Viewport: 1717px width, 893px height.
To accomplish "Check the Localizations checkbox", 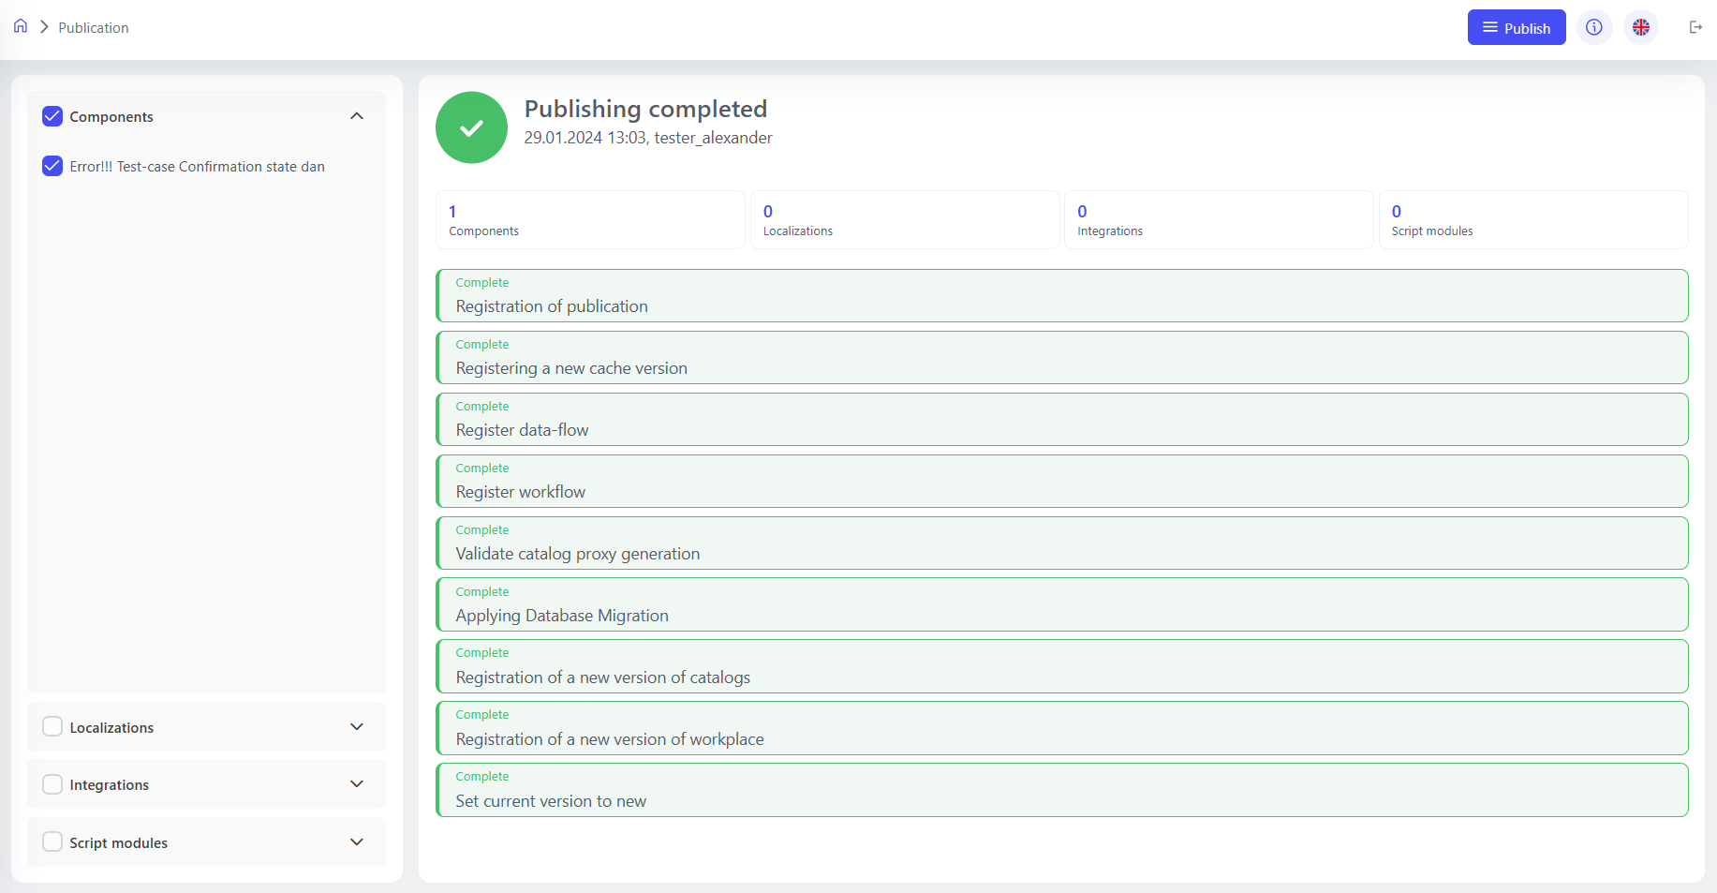I will [x=52, y=727].
